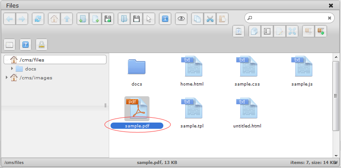Click the file name label untitled.html
The image size is (341, 168).
click(x=247, y=126)
